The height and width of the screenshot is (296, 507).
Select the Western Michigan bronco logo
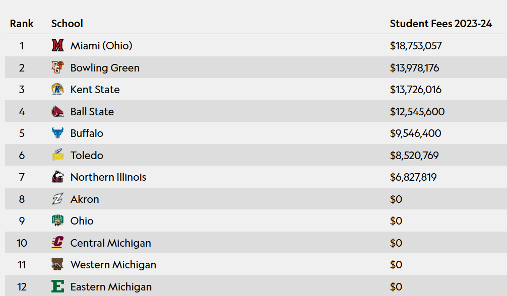(x=57, y=264)
